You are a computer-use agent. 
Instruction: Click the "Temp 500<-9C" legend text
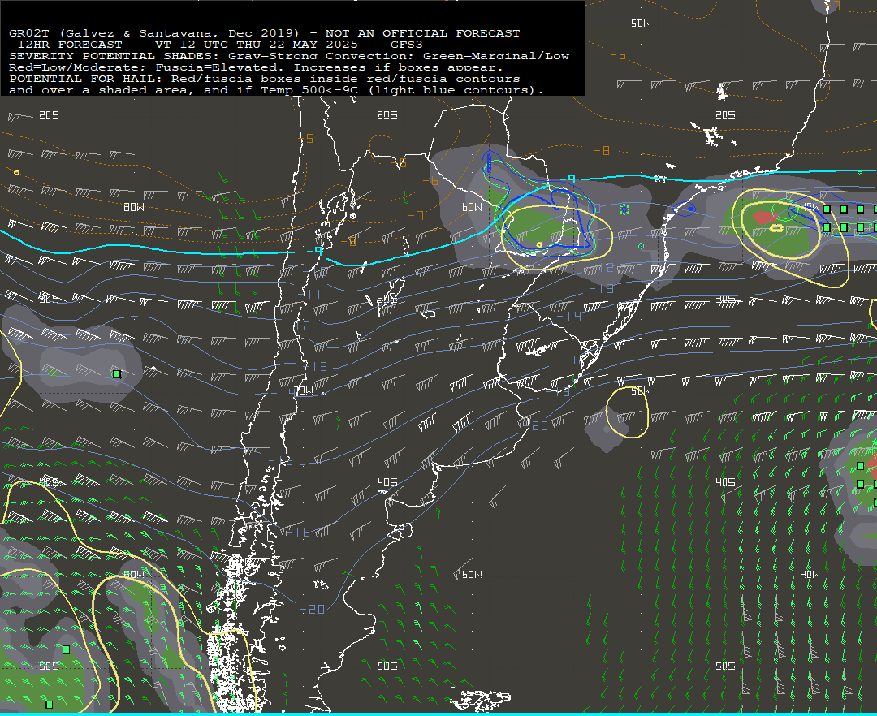coord(309,90)
